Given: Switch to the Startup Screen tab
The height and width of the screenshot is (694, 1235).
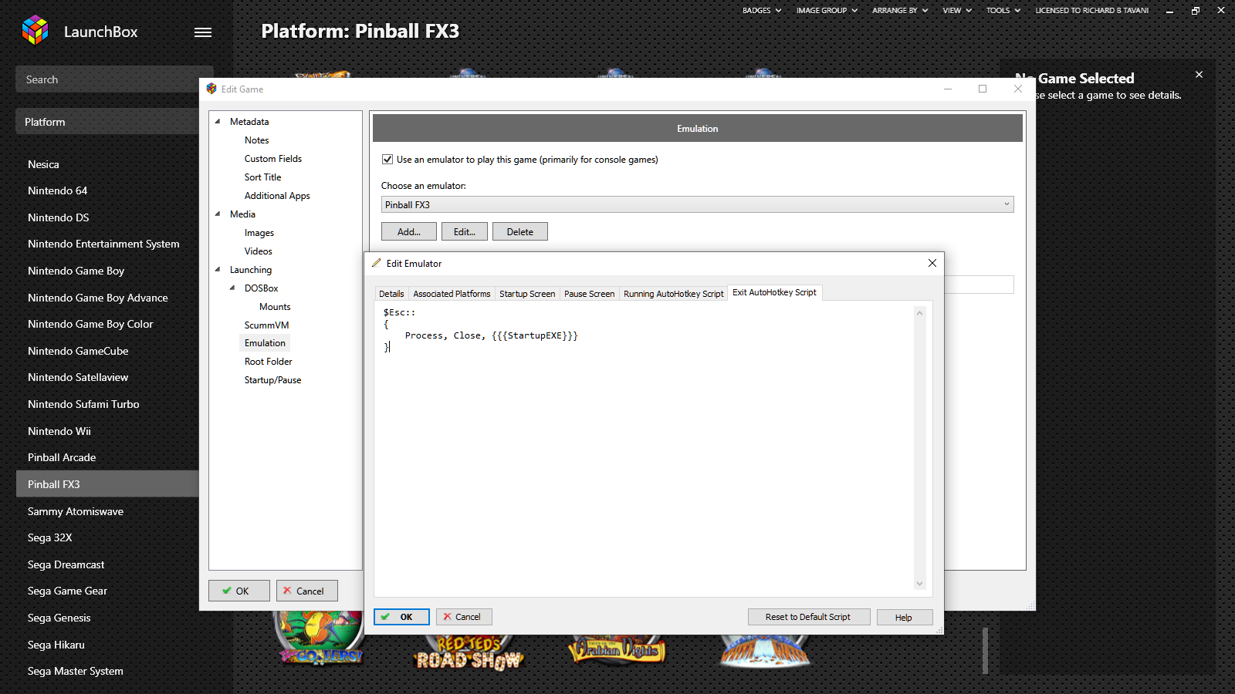Looking at the screenshot, I should (x=527, y=294).
